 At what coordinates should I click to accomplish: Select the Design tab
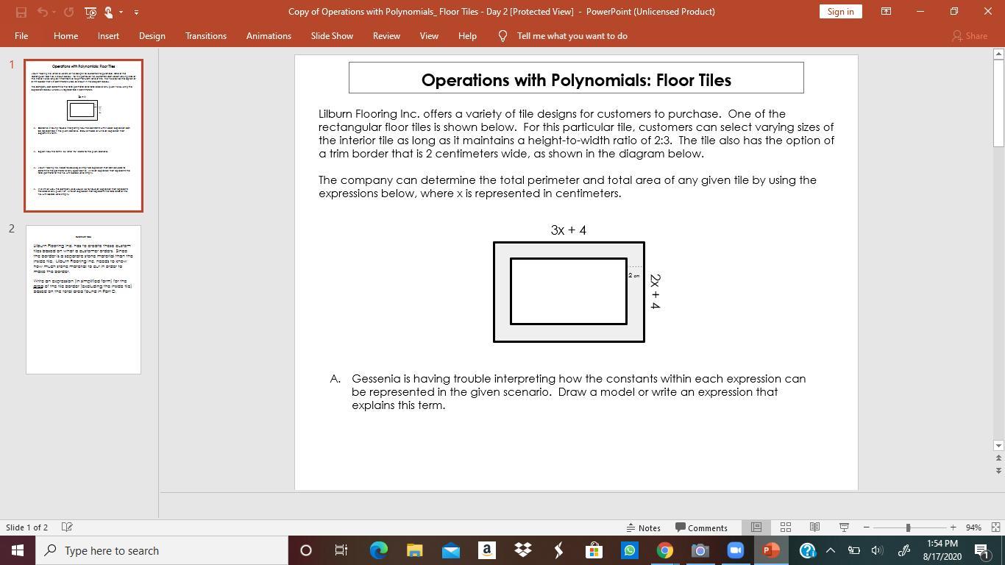coord(152,36)
